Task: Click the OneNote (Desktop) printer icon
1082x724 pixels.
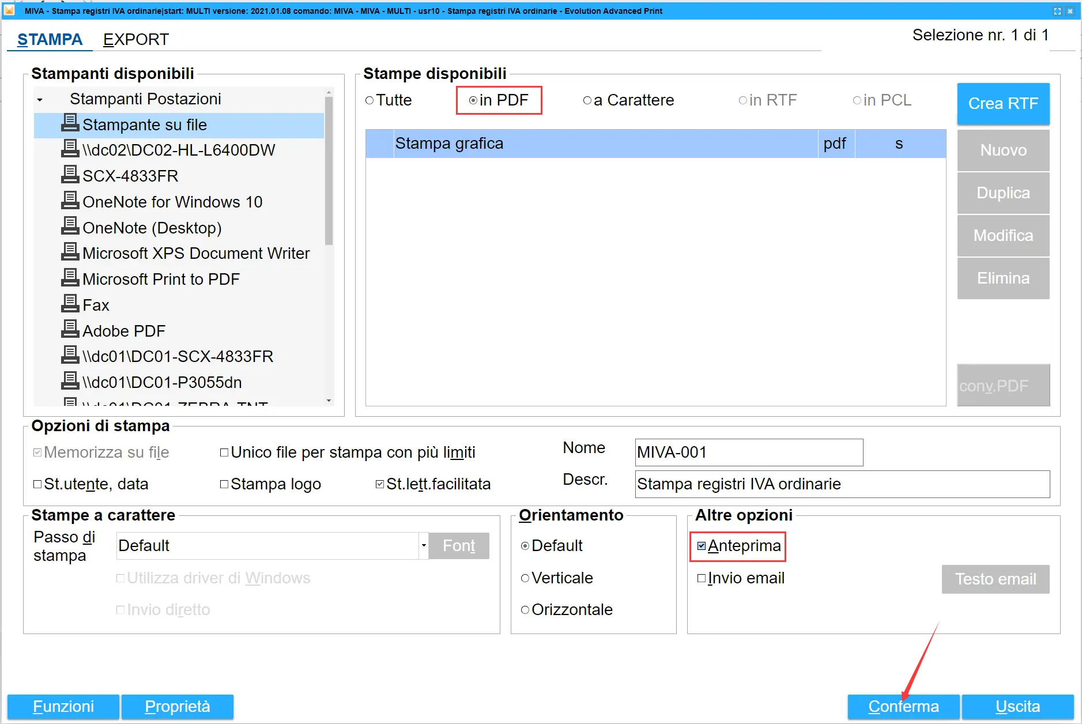Action: (x=70, y=227)
